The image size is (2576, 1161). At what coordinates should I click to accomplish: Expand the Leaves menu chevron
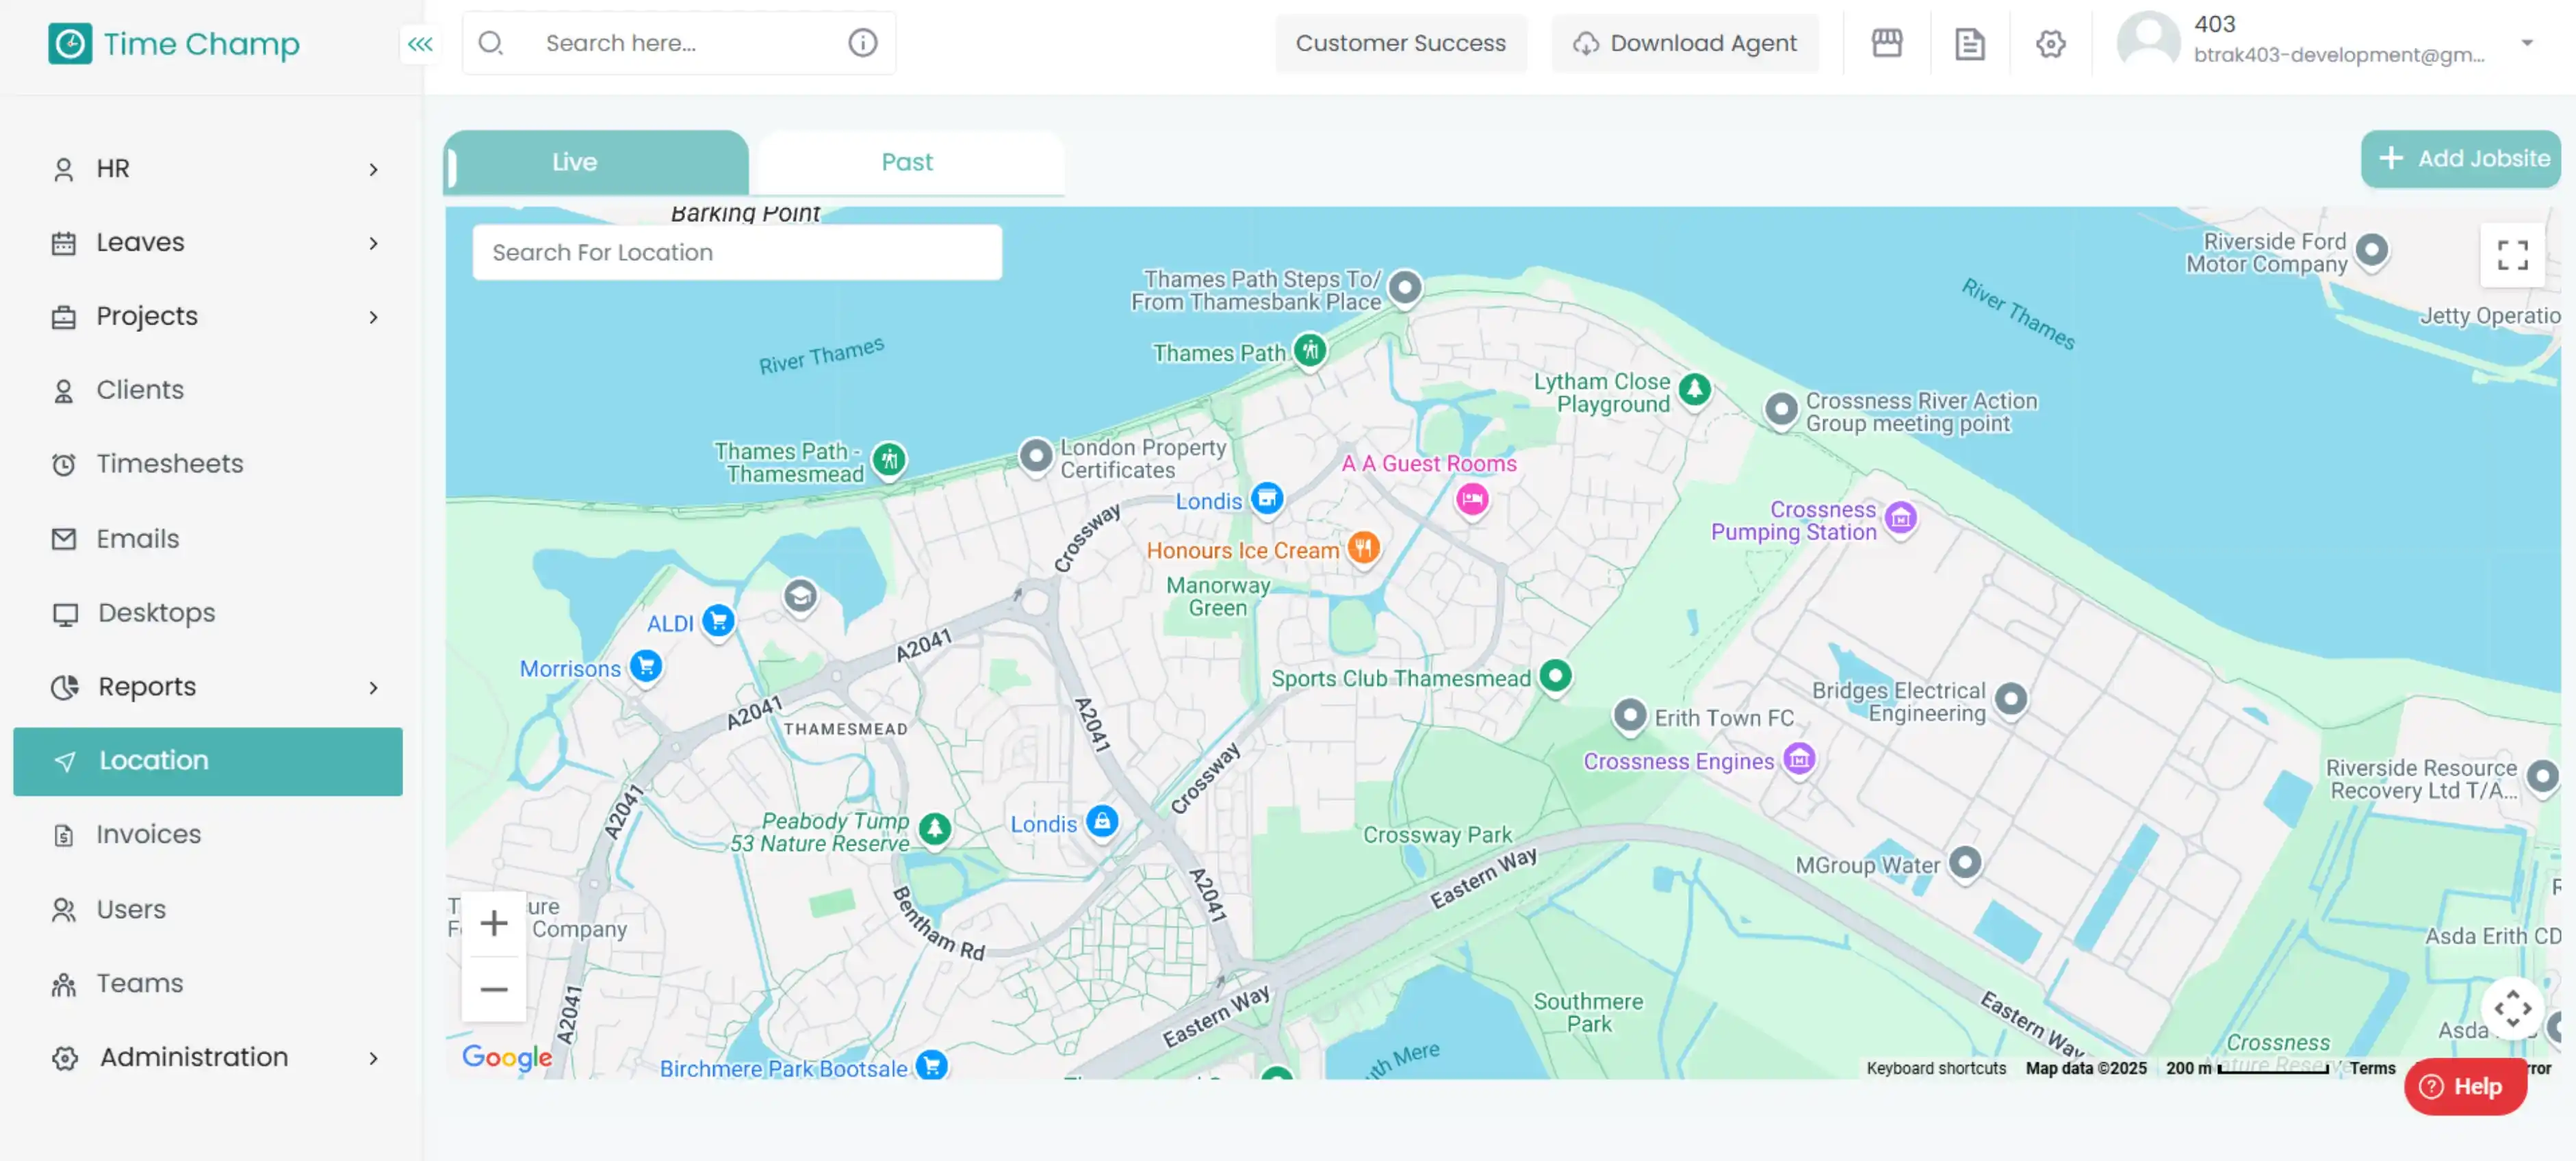coord(374,243)
